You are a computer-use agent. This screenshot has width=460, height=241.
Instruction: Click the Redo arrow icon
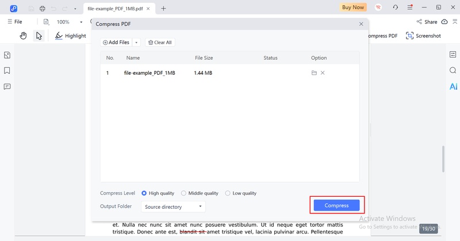coord(64,9)
